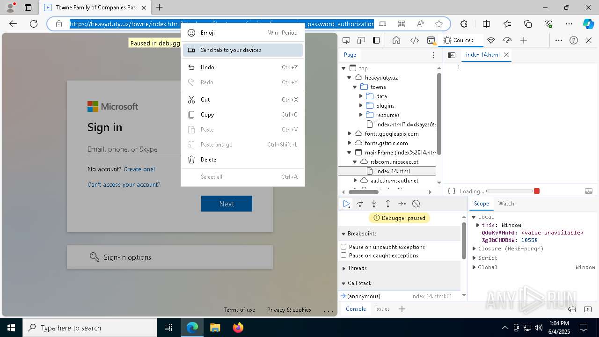Choose Cut from the context menu

243,100
